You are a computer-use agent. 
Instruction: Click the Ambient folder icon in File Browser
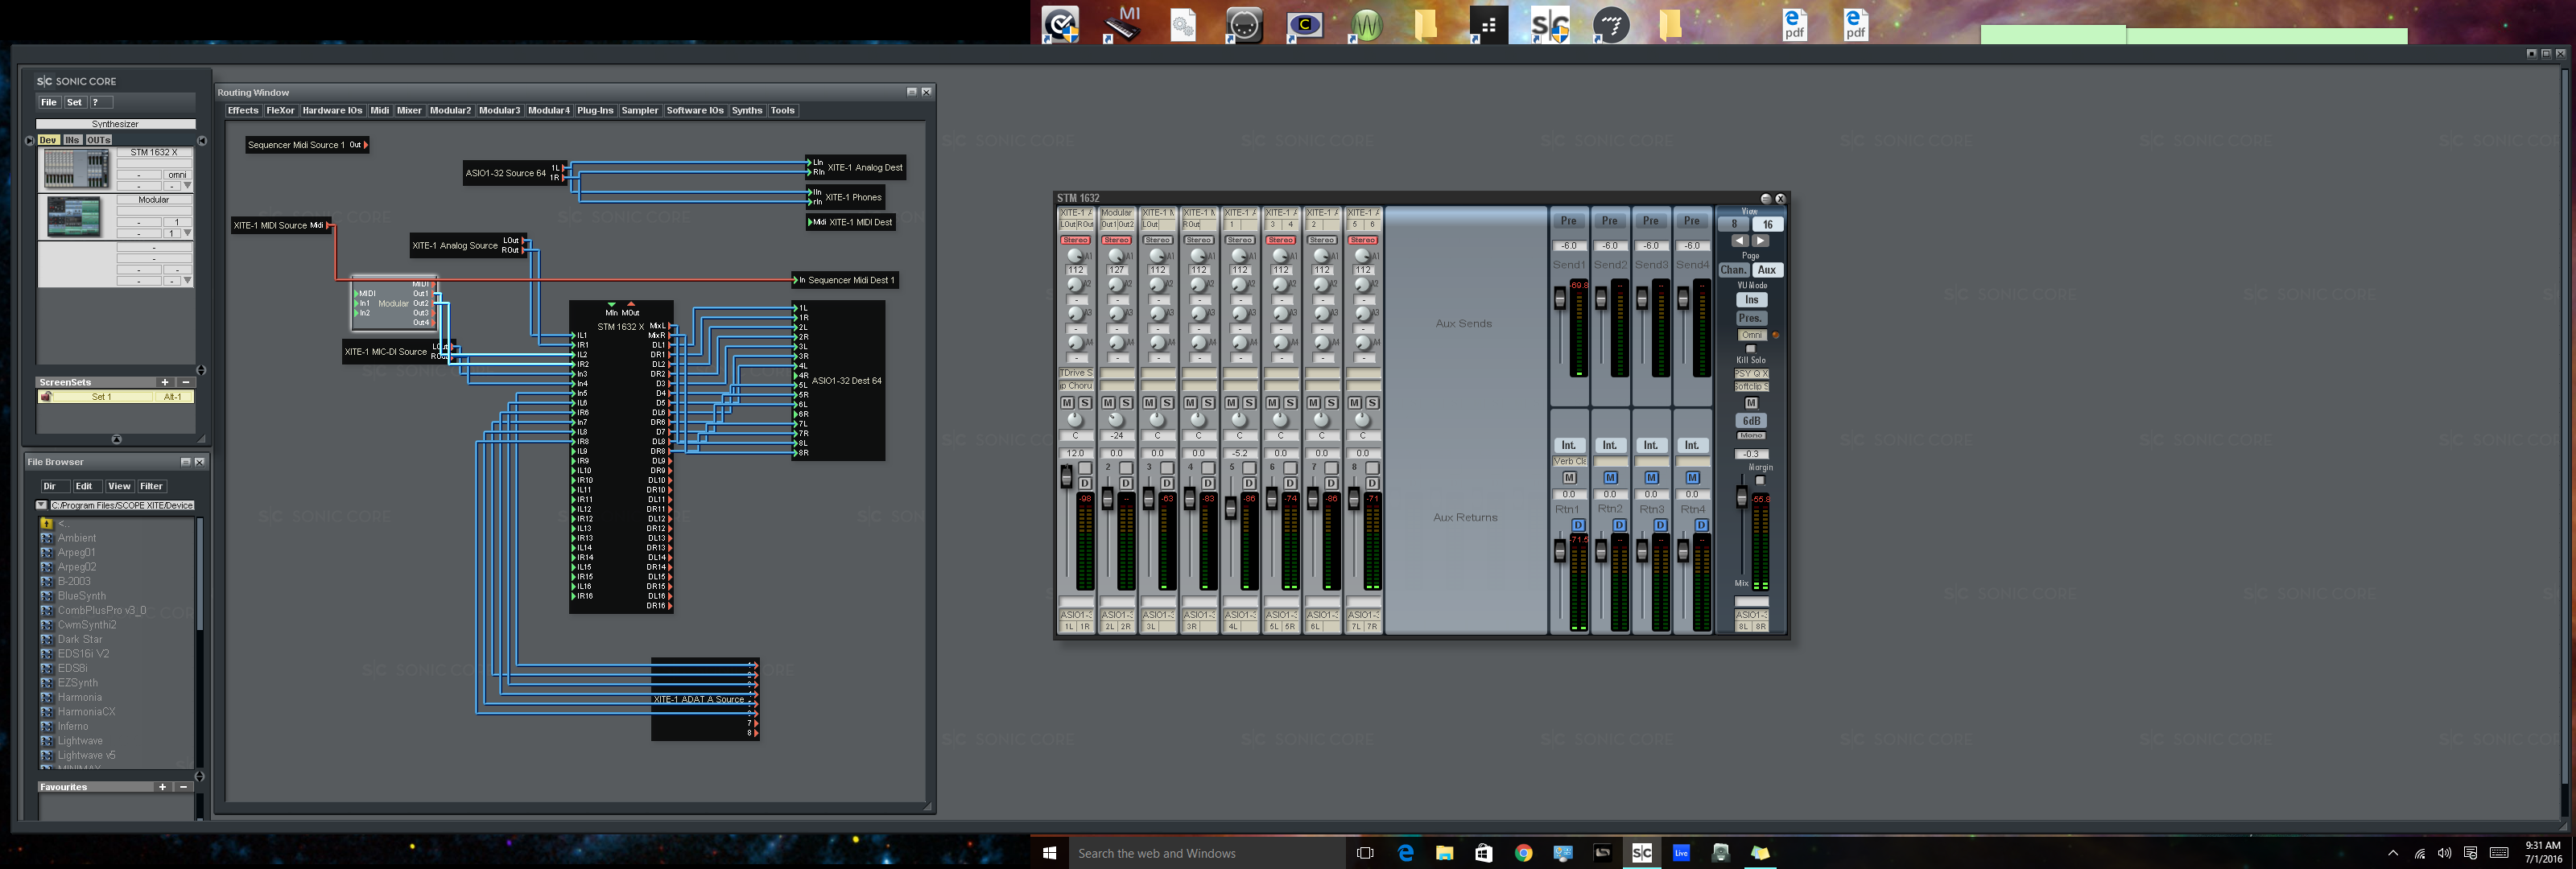[x=46, y=538]
